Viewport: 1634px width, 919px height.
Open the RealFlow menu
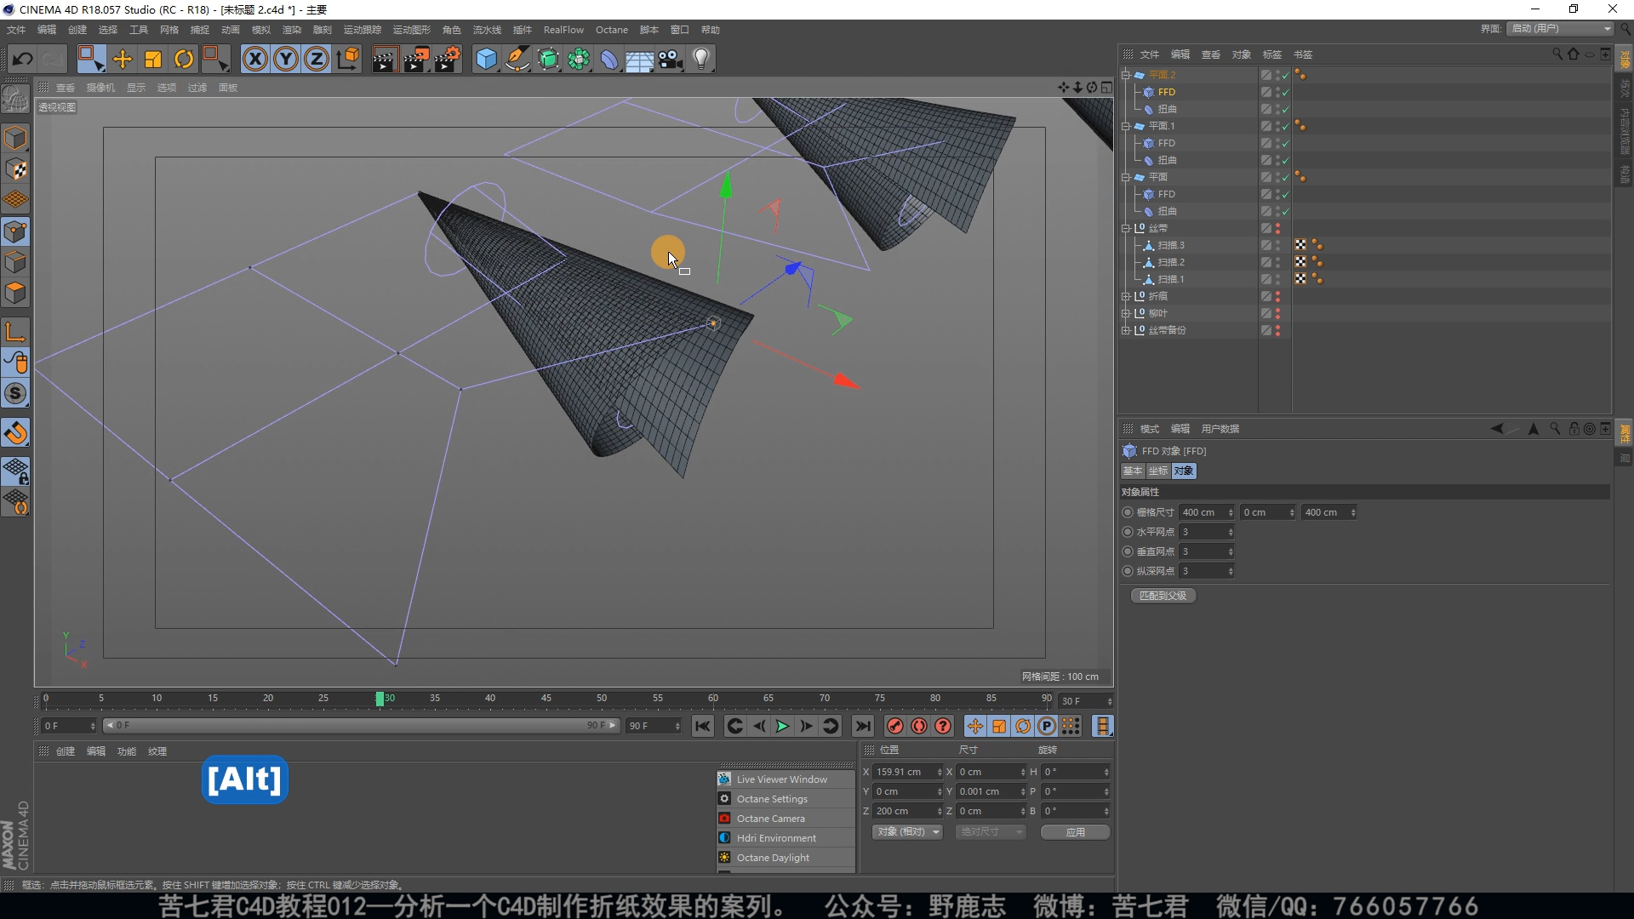[563, 30]
